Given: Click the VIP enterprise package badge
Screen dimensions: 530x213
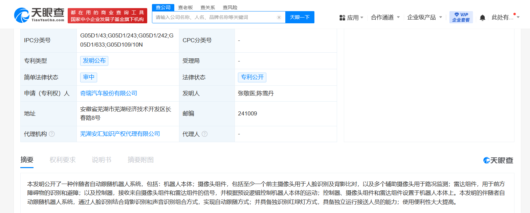Looking at the screenshot, I should pos(461,17).
